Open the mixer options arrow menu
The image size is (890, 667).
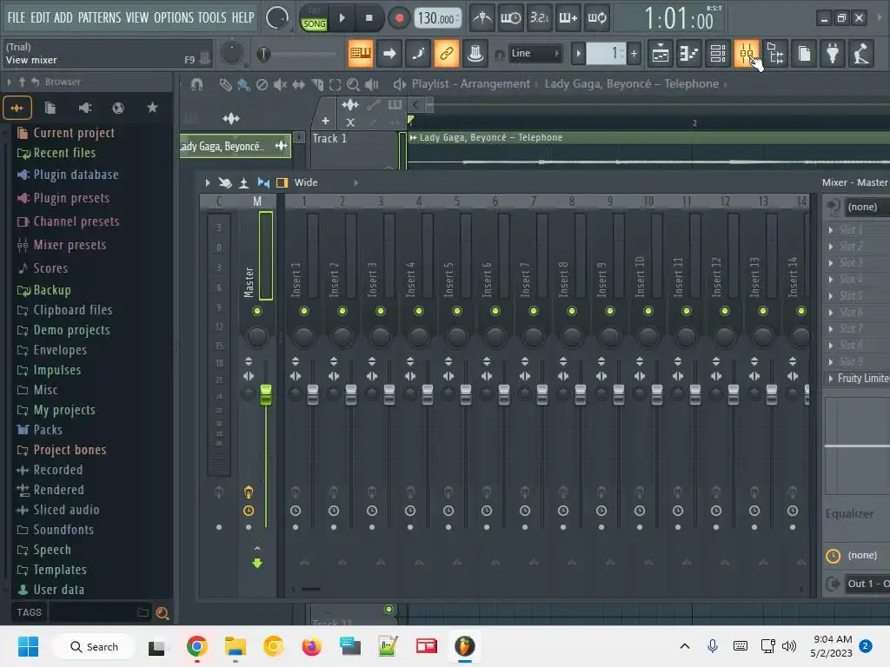pos(207,182)
